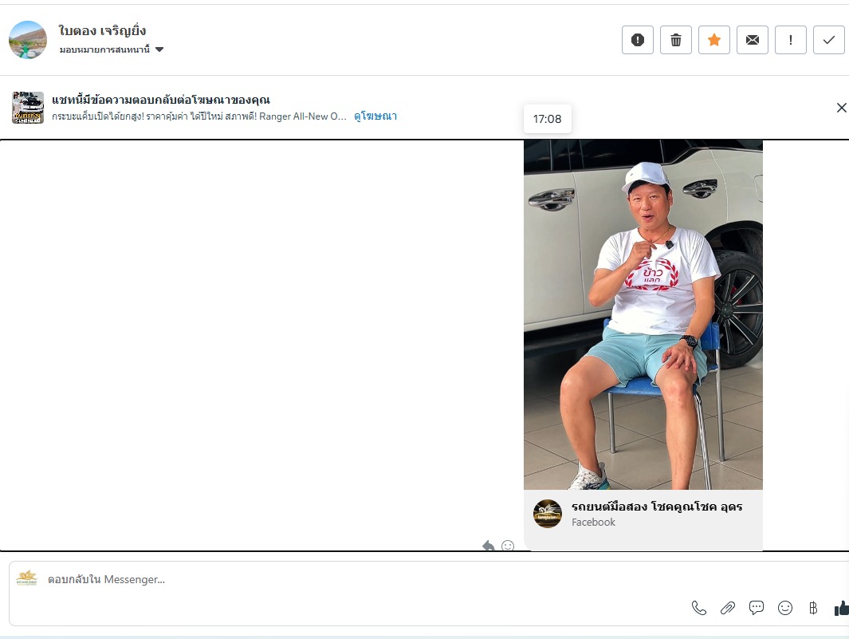
Task: Request payment with the baht icon
Action: (813, 608)
